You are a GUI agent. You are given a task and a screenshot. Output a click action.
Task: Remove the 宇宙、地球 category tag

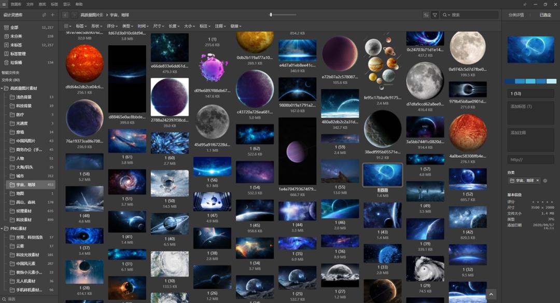point(538,181)
